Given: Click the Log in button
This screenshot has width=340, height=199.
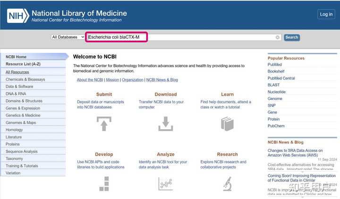Looking at the screenshot, I should [326, 14].
